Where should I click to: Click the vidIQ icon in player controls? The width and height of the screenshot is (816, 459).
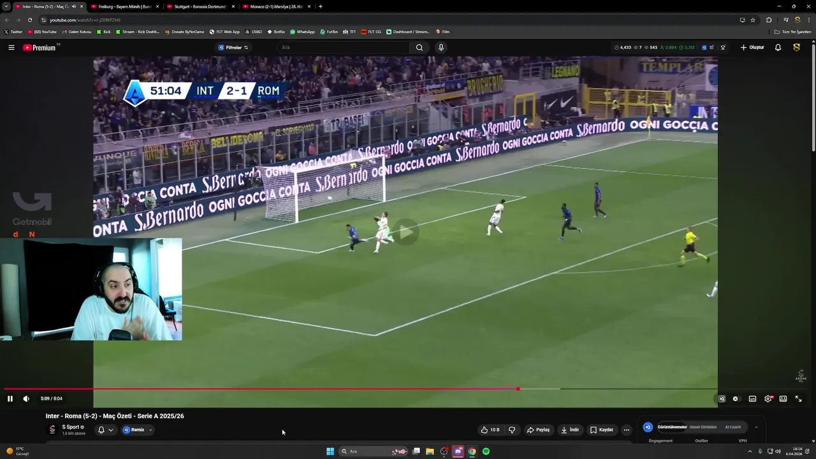[x=722, y=399]
